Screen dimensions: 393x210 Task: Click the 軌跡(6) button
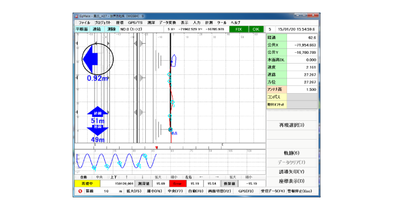[x=292, y=153]
